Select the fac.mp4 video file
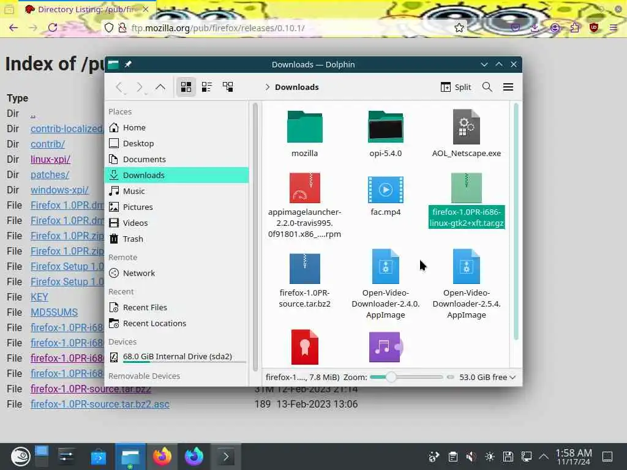This screenshot has height=470, width=627. click(x=386, y=190)
